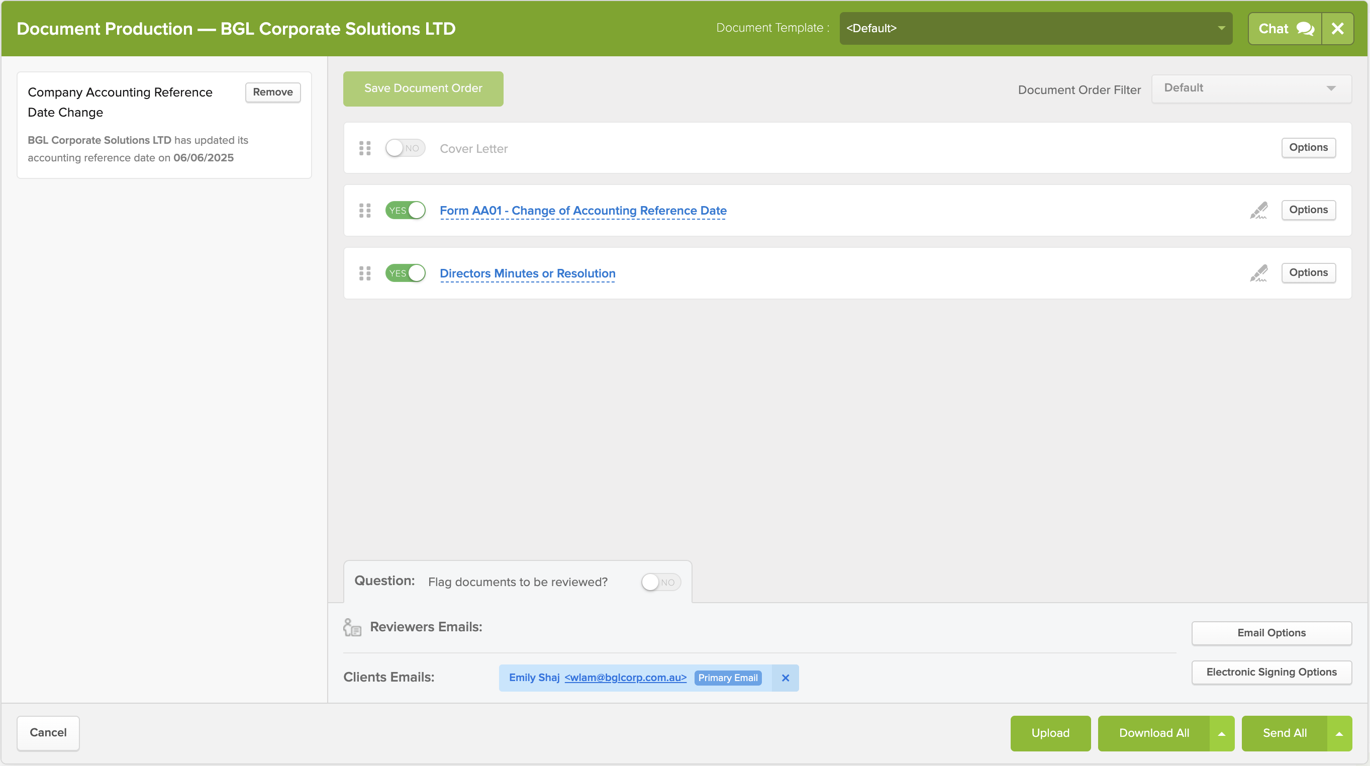Open the Chat panel
Viewport: 1370px width, 766px height.
tap(1285, 29)
